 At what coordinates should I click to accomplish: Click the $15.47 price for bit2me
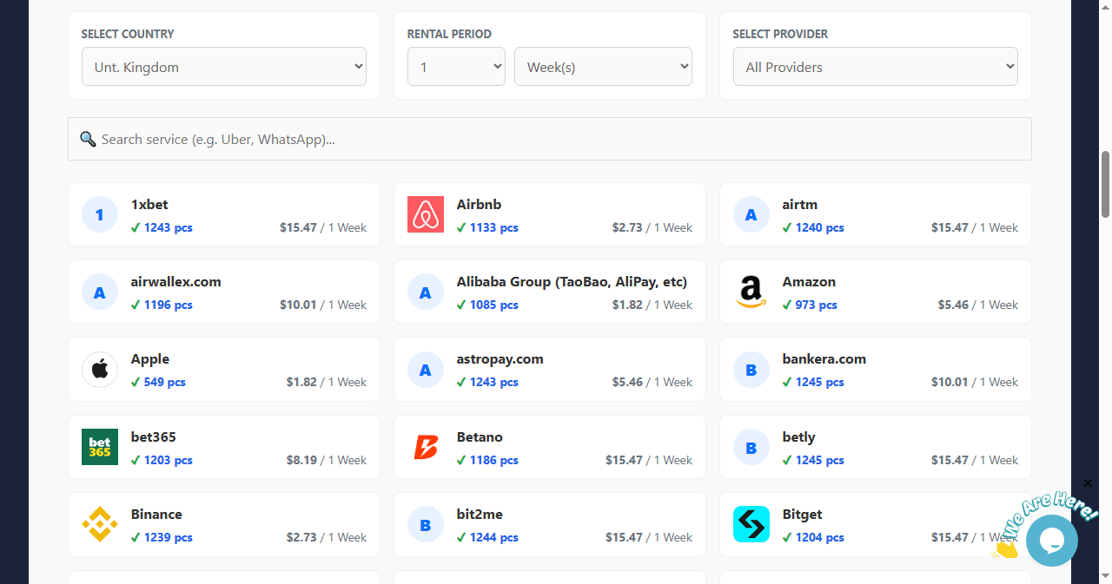[x=624, y=538]
